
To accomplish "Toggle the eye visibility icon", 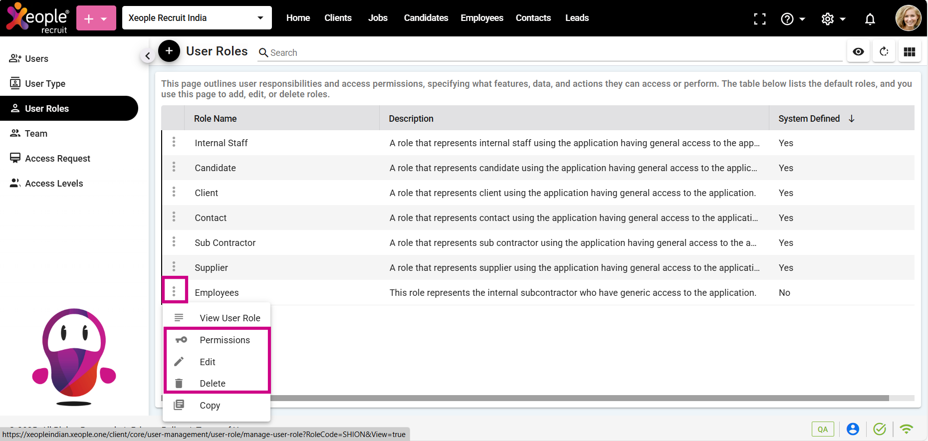I will point(858,51).
